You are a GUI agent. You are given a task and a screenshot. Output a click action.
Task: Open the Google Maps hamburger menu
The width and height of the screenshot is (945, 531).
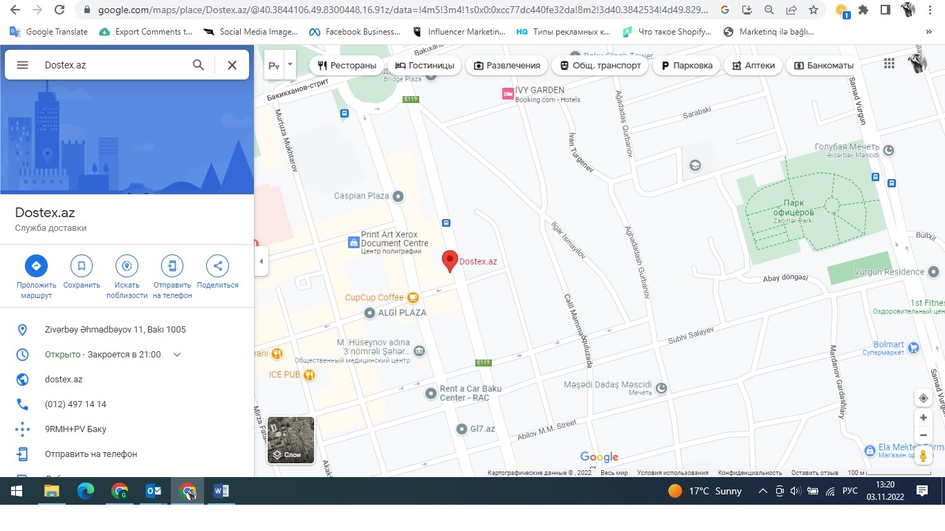22,65
